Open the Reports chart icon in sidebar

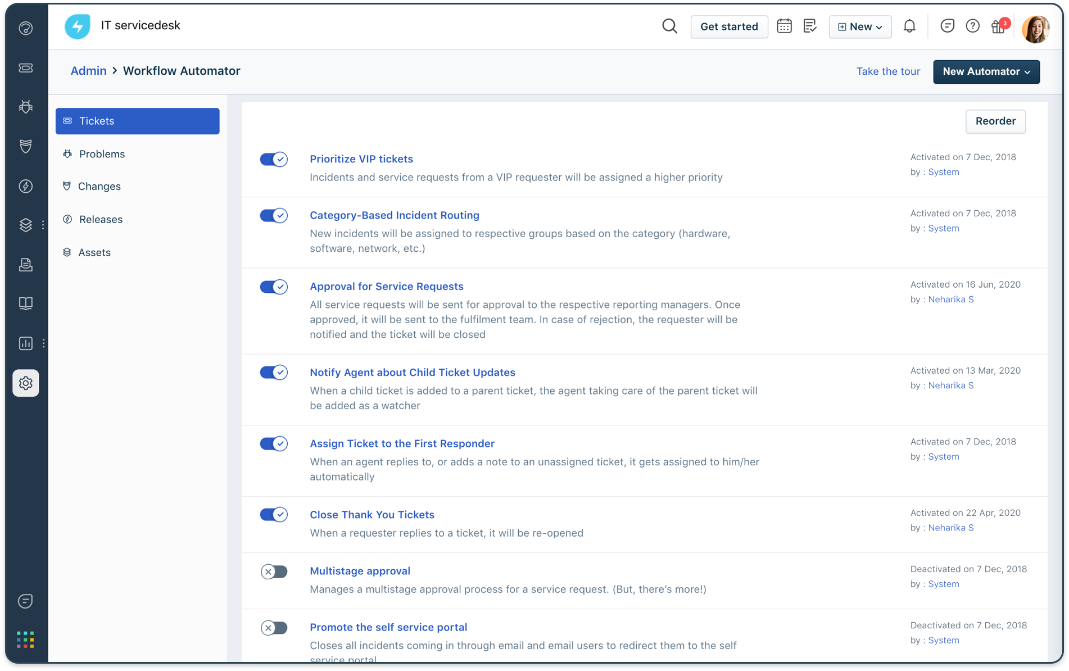tap(26, 343)
